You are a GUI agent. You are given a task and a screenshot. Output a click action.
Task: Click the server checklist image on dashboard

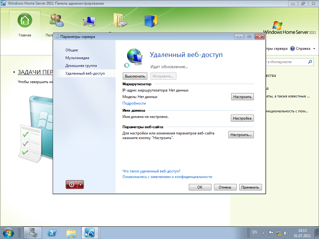[x=35, y=129]
